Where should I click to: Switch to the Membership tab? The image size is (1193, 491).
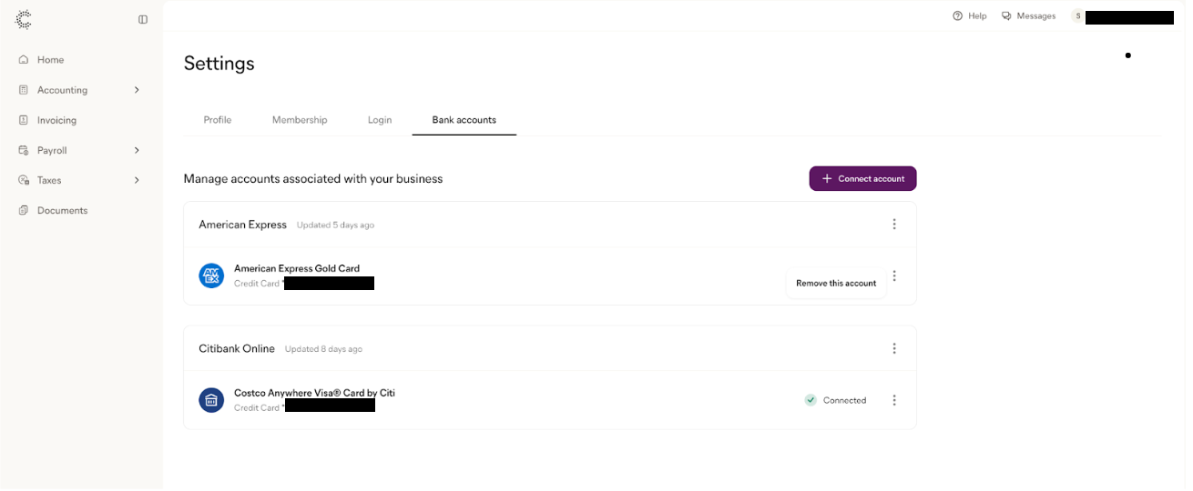300,120
